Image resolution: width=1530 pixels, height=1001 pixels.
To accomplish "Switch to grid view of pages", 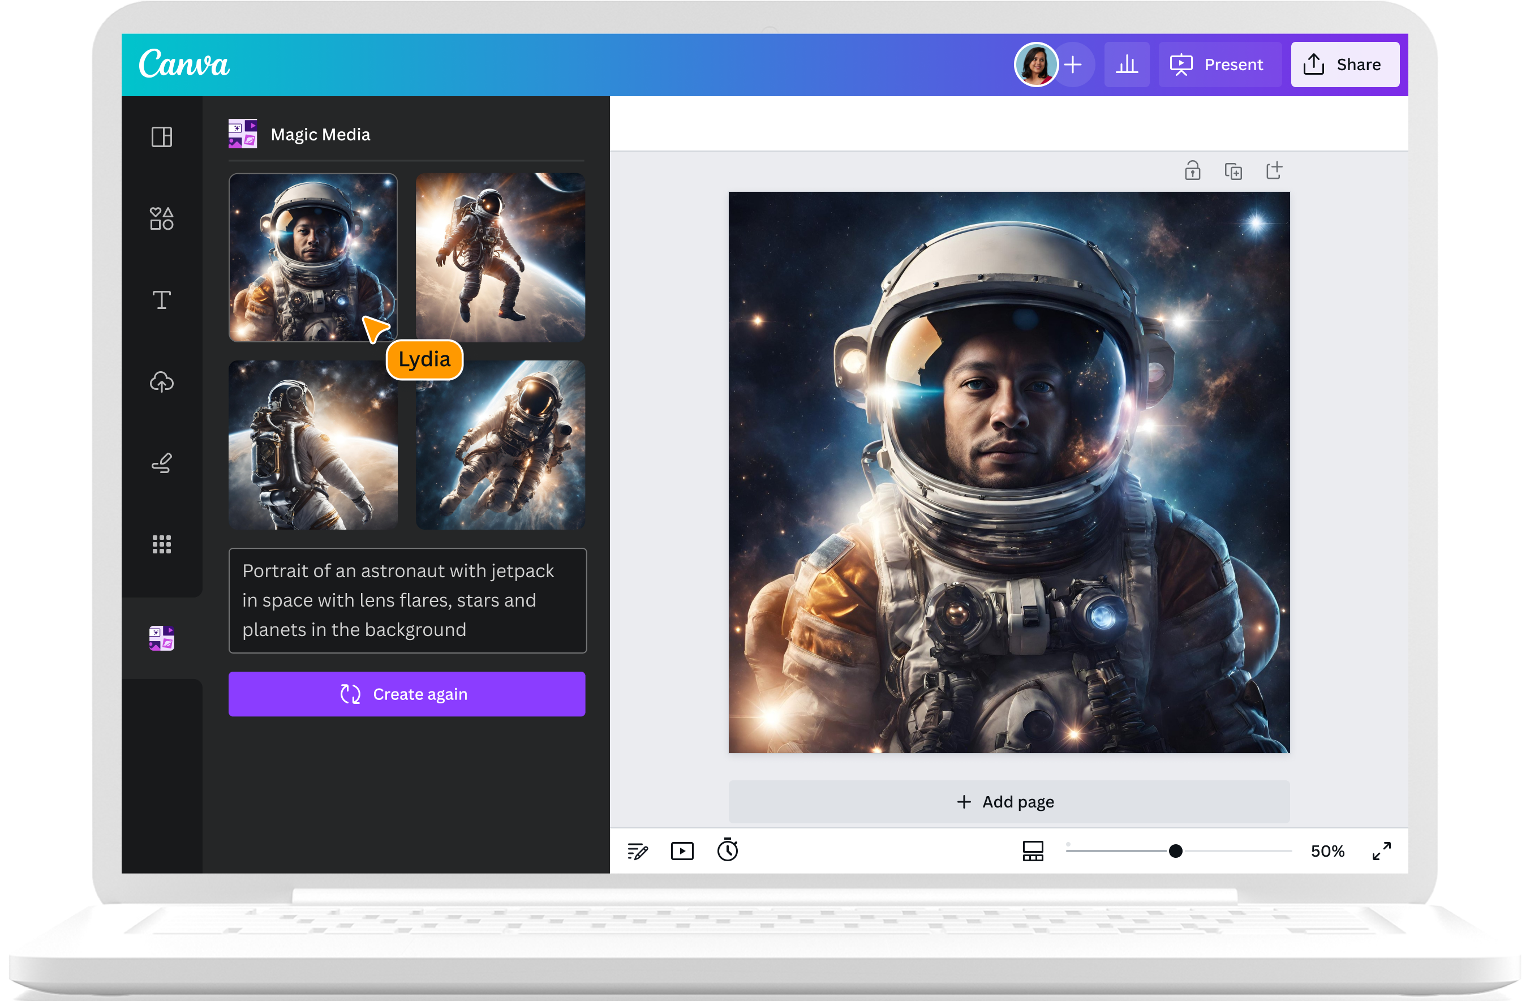I will point(1033,850).
